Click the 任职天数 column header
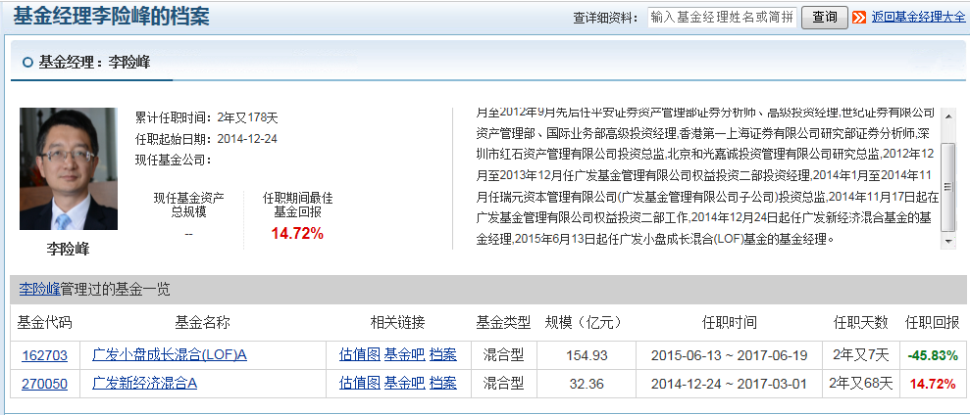The image size is (970, 415). tap(861, 322)
